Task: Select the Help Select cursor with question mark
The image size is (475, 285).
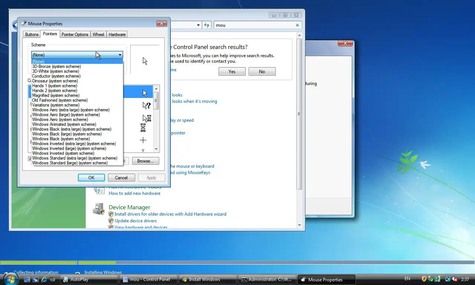Action: (x=147, y=105)
